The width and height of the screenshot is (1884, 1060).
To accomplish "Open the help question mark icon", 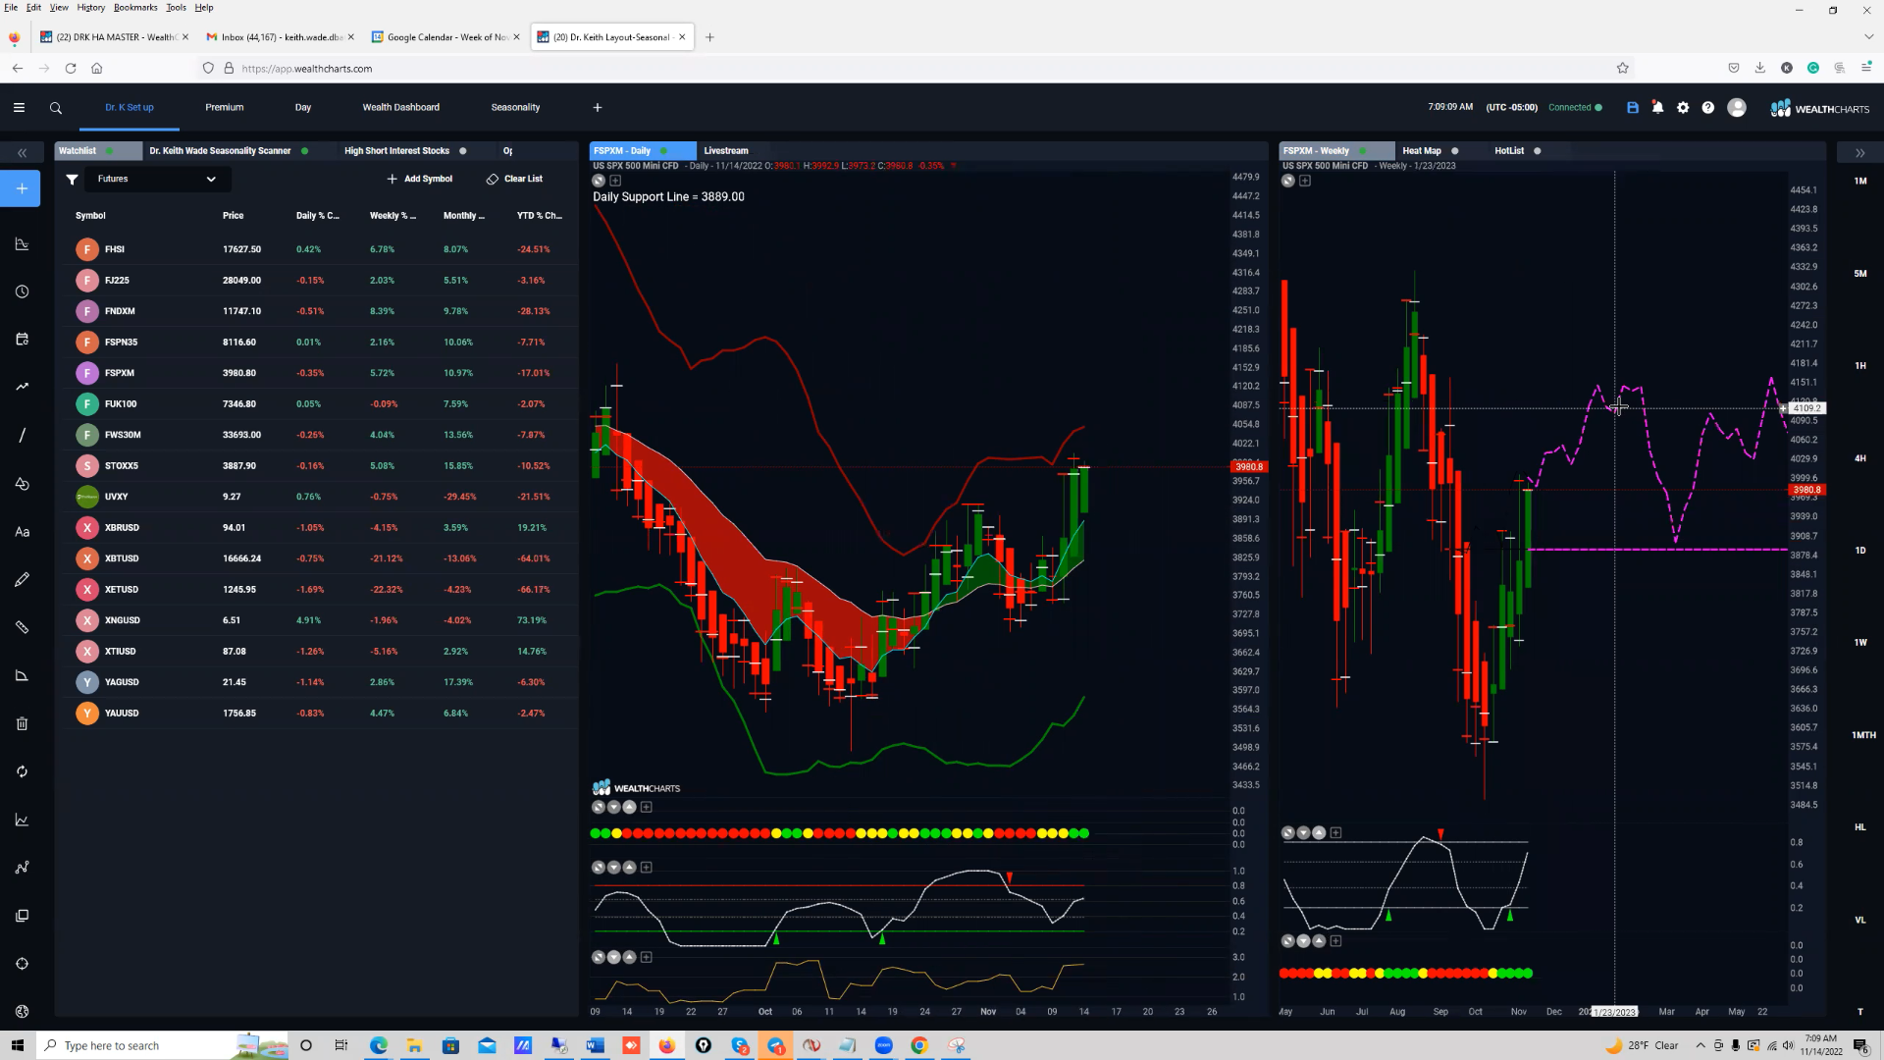I will click(x=1708, y=108).
